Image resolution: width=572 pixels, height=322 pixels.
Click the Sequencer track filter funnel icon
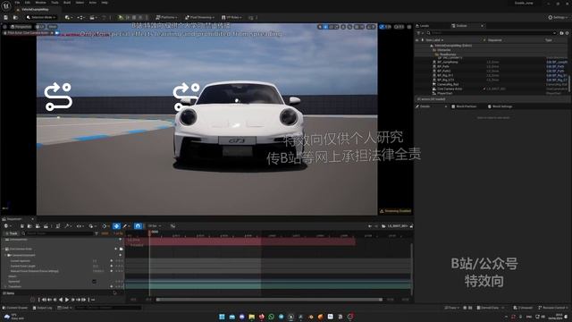pyautogui.click(x=97, y=233)
